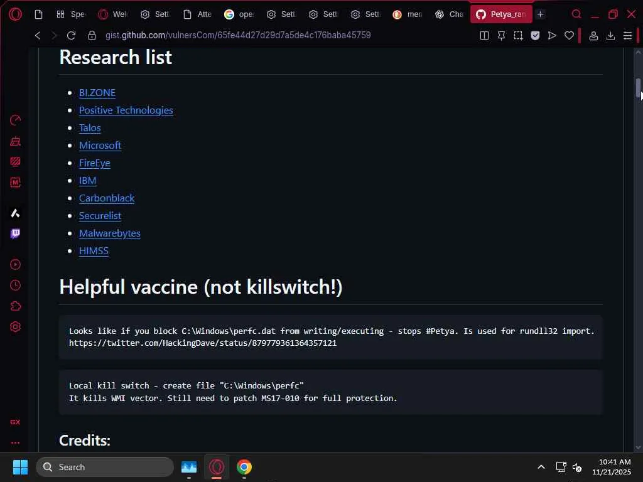Open the BI.ZONE research link
This screenshot has width=643, height=482.
click(97, 93)
